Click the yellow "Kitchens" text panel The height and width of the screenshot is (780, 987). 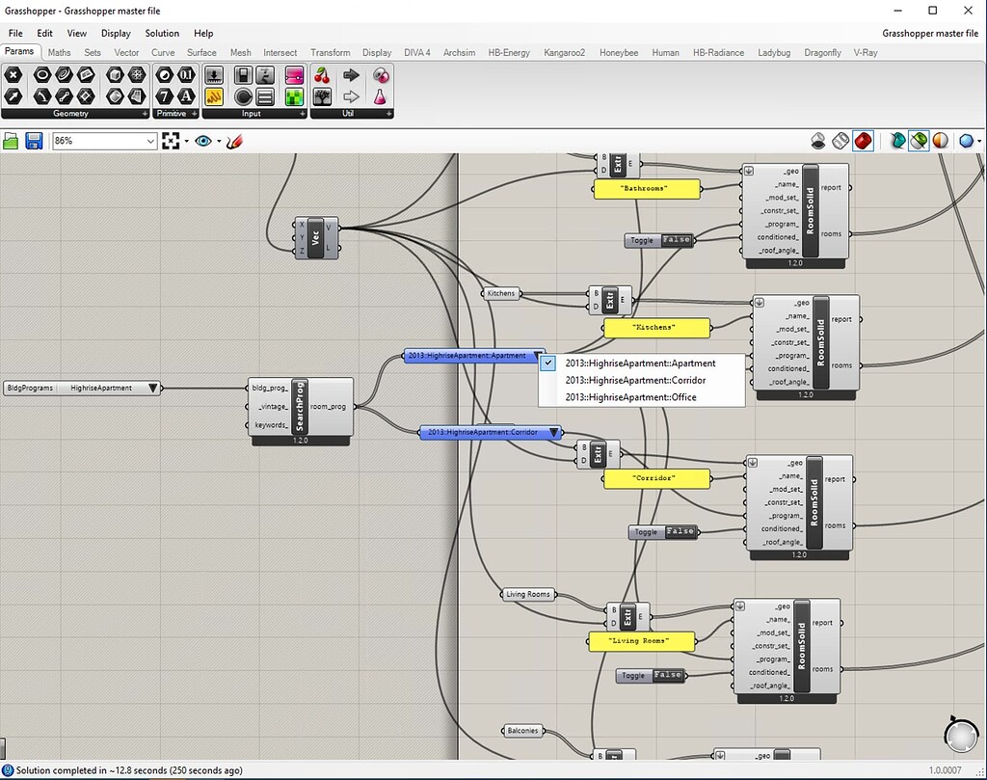click(x=655, y=328)
